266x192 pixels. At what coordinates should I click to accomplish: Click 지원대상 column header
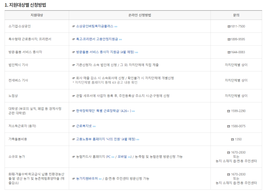pyautogui.click(x=37, y=15)
